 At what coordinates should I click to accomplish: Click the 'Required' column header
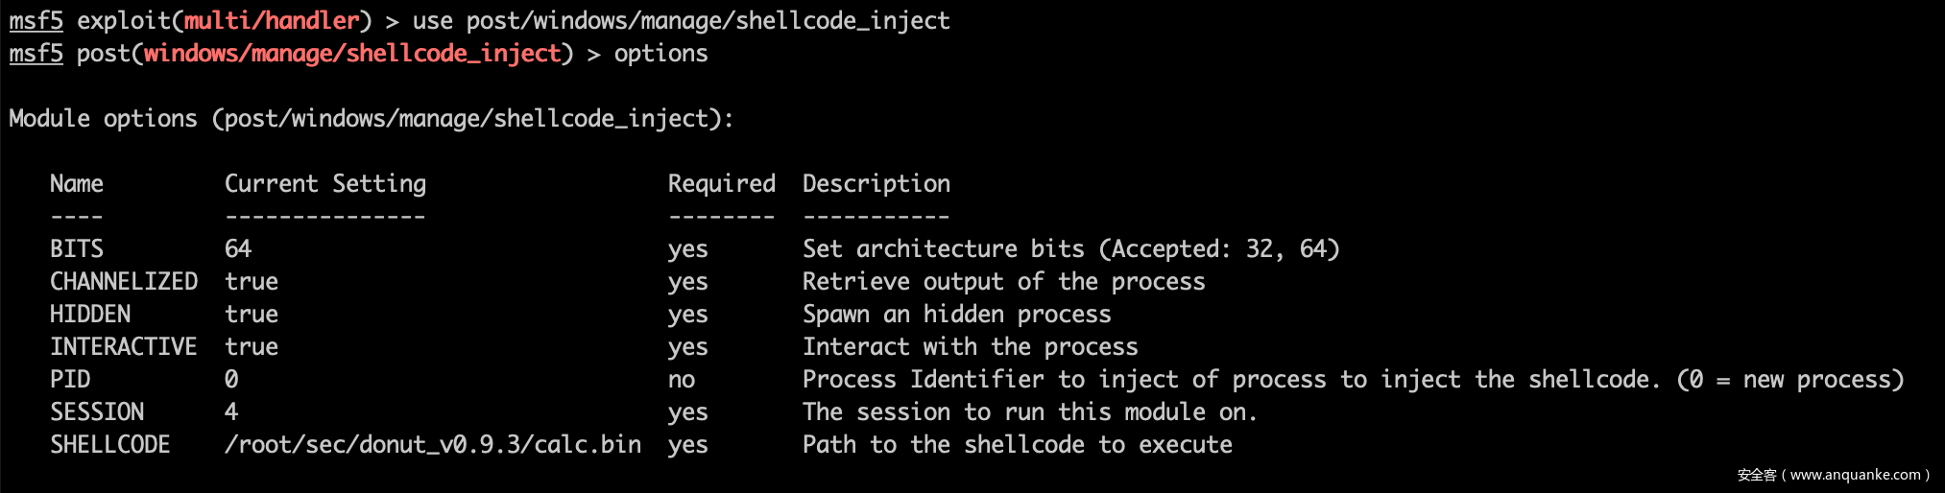point(721,183)
